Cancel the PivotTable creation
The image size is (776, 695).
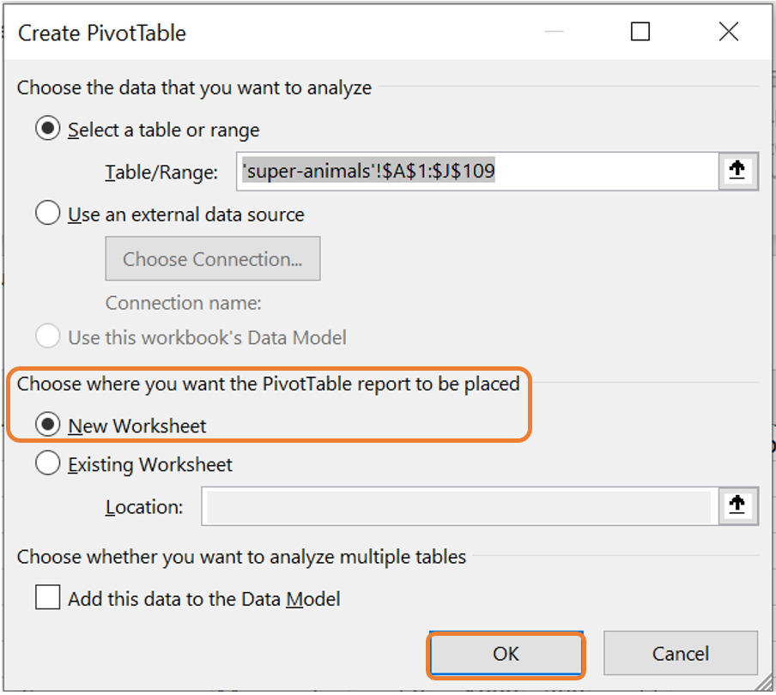[x=681, y=654]
